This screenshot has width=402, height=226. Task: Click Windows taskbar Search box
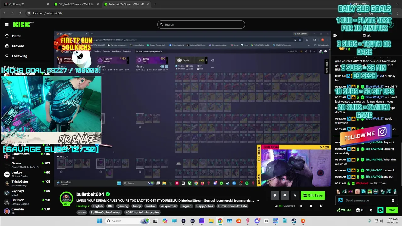pyautogui.click(x=127, y=221)
